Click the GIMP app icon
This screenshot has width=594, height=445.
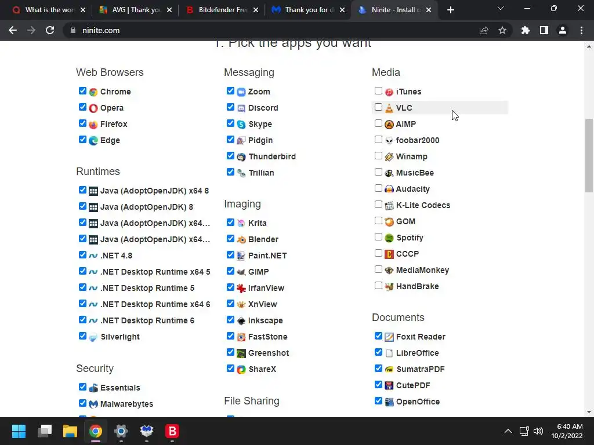click(241, 272)
